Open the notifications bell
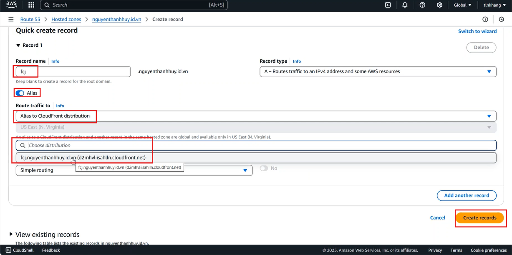This screenshot has width=512, height=255. coord(405,5)
